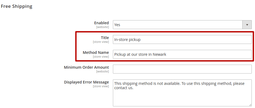Image resolution: width=255 pixels, height=108 pixels.
Task: Click the Enabled field label
Action: click(101, 23)
